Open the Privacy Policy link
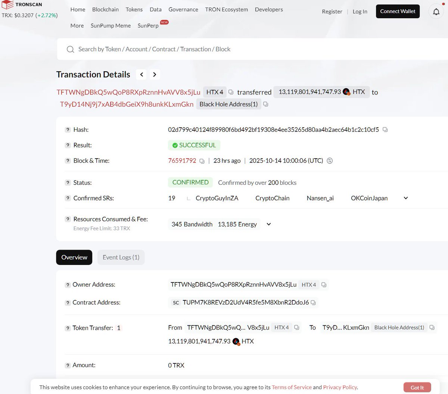Image resolution: width=448 pixels, height=394 pixels. coord(340,387)
